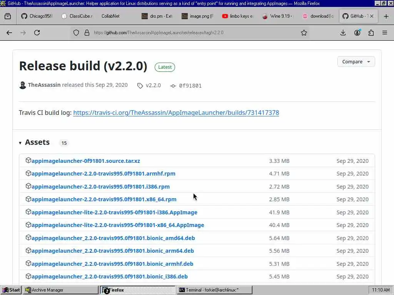The image size is (394, 295).
Task: Download the x86_64.rpm package
Action: click(104, 199)
